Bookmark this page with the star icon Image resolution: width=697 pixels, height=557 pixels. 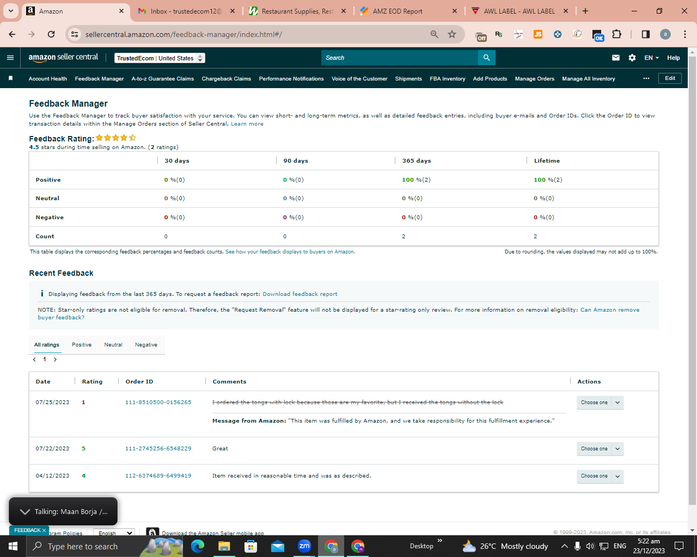coord(452,34)
